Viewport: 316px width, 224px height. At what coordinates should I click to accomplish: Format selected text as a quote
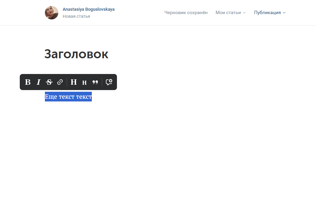95,82
